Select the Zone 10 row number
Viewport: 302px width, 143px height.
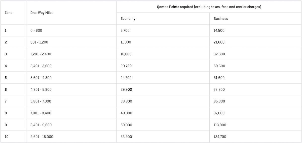7,137
